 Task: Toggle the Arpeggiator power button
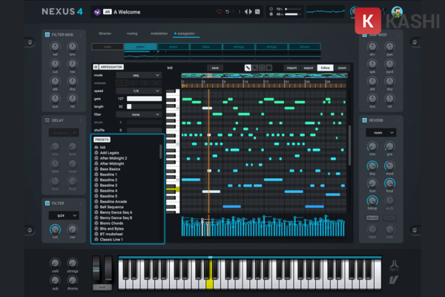click(x=96, y=67)
